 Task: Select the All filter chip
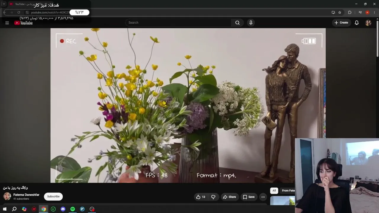(274, 191)
